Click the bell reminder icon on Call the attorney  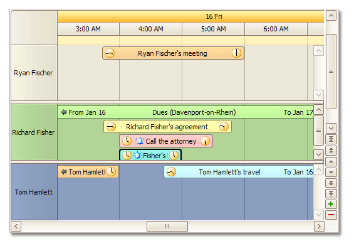tap(140, 141)
